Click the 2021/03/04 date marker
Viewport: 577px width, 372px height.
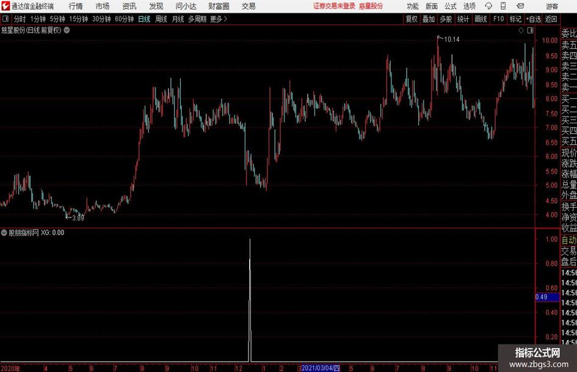[321, 368]
